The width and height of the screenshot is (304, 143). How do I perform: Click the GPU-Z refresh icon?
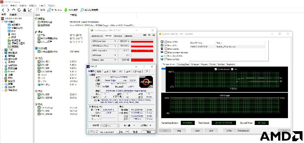coord(149,35)
